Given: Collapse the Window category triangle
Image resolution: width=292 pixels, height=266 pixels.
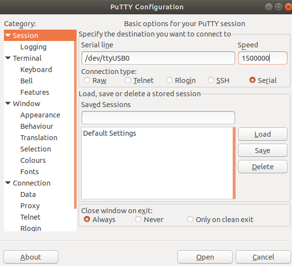Looking at the screenshot, I should coord(8,104).
